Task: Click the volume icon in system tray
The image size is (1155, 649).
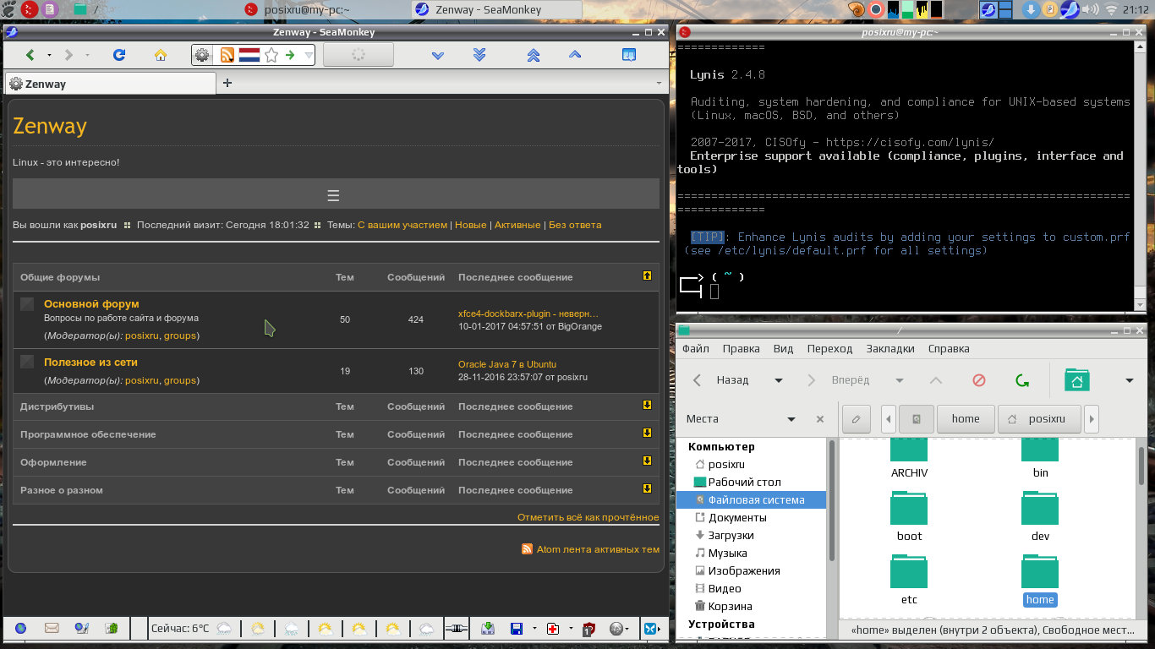Action: point(1091,10)
